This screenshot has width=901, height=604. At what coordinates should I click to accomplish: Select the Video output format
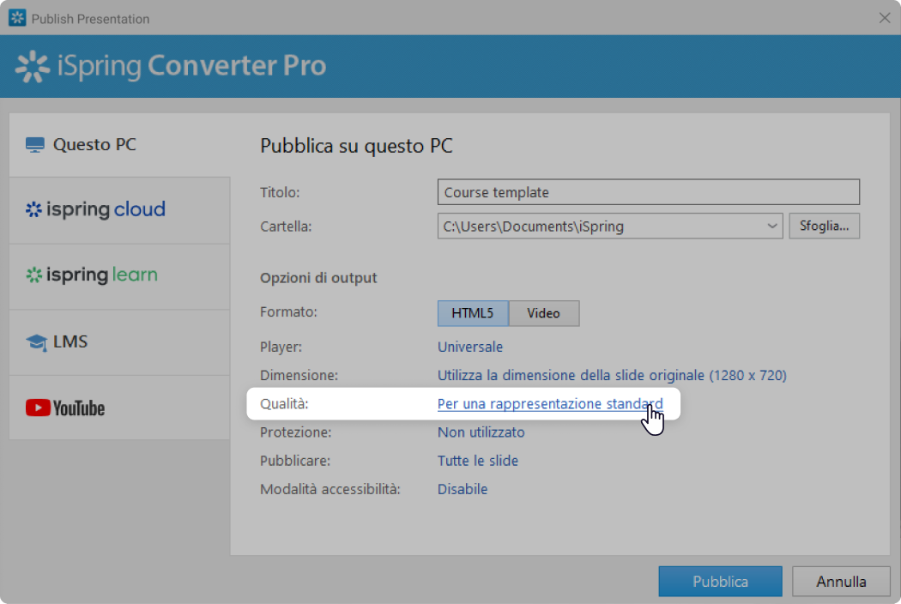[543, 313]
